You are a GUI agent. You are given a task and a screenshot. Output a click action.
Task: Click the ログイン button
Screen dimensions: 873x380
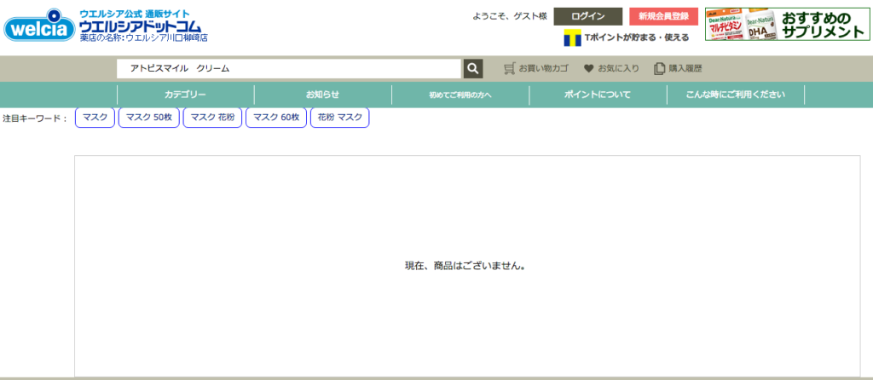tap(588, 17)
